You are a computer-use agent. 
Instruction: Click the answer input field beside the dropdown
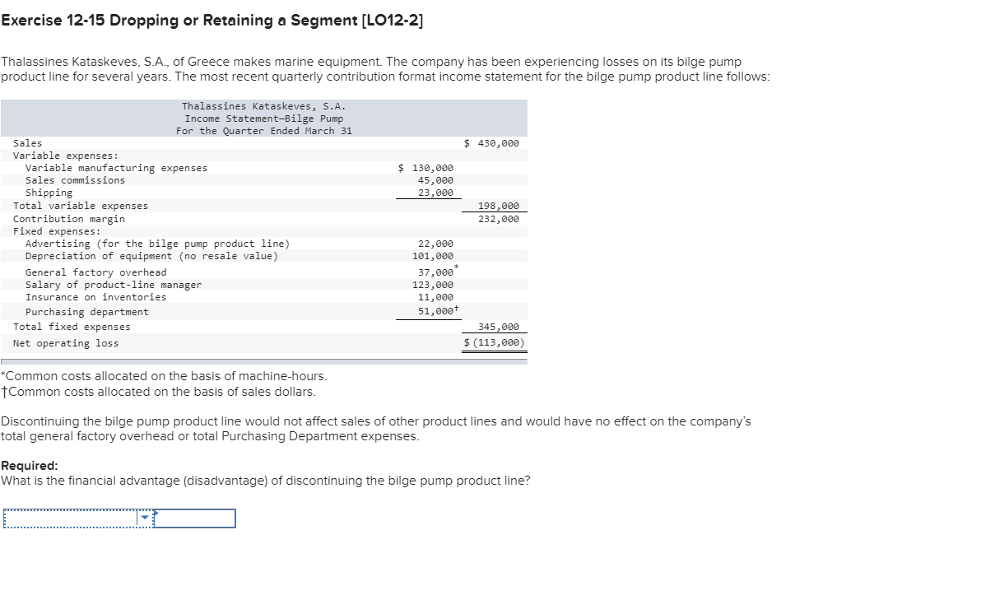[195, 518]
